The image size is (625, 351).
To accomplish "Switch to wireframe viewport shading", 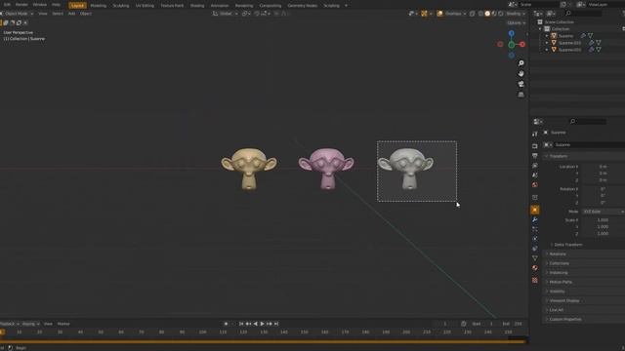I will click(x=480, y=14).
